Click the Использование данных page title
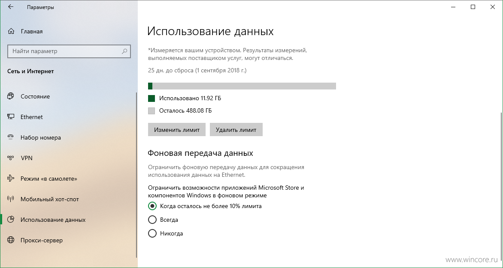The height and width of the screenshot is (268, 503). tap(210, 31)
